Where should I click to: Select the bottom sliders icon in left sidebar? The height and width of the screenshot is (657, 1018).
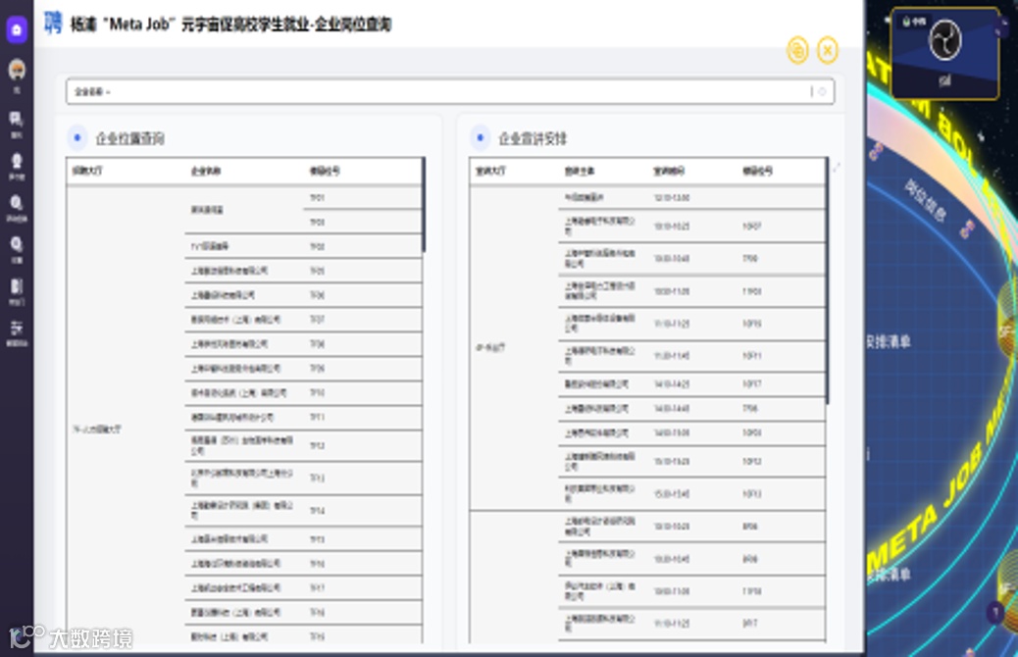[17, 328]
